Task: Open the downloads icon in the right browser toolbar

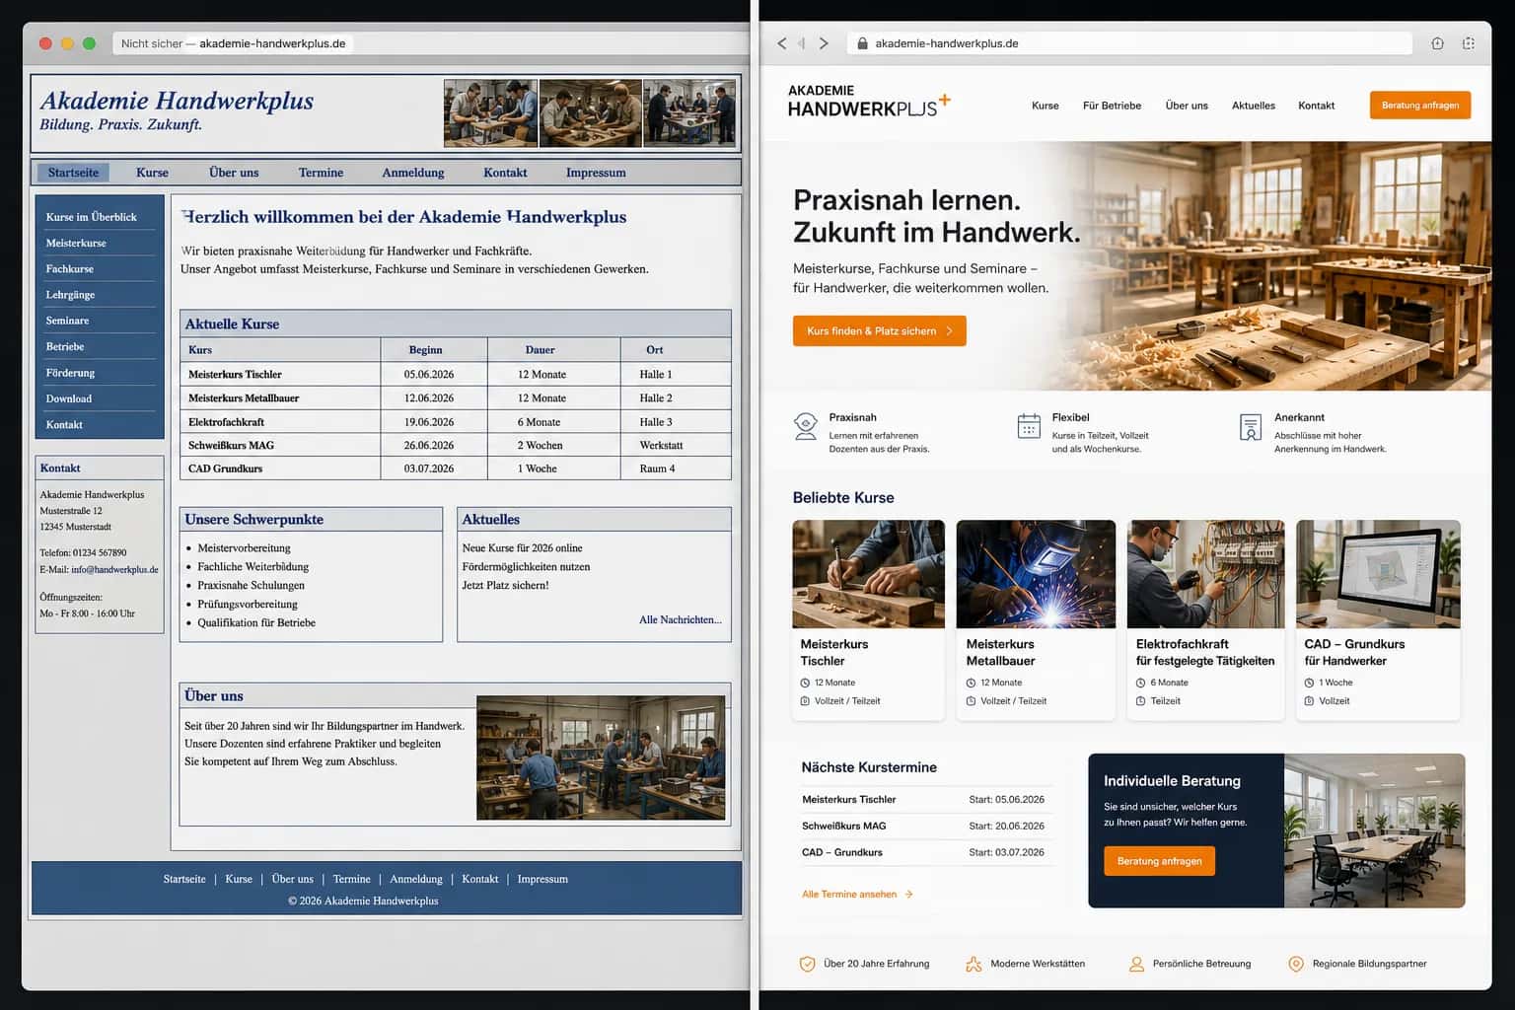Action: [x=1437, y=43]
